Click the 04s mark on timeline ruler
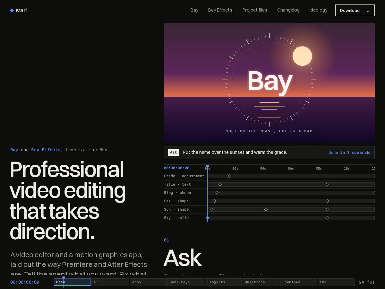385x289 pixels. (x=263, y=168)
